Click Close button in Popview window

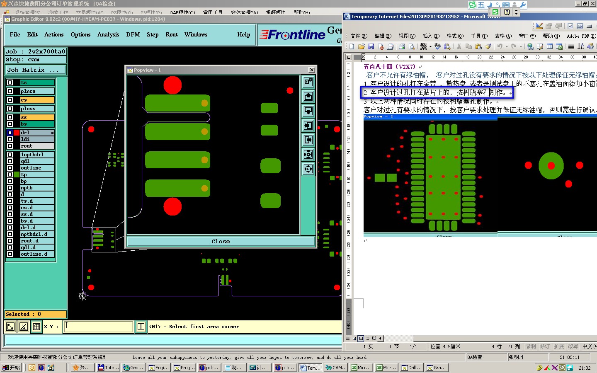coord(221,241)
